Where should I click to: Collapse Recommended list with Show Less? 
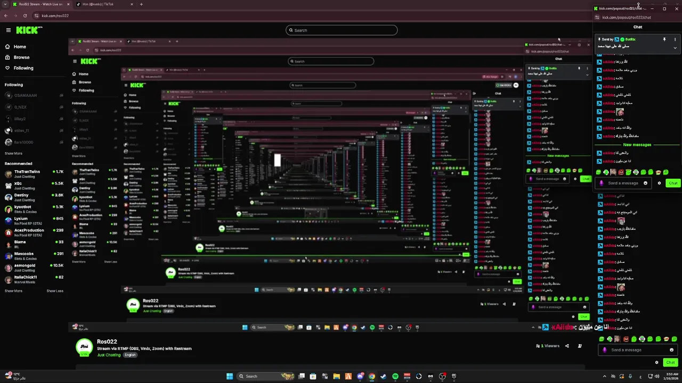55,291
